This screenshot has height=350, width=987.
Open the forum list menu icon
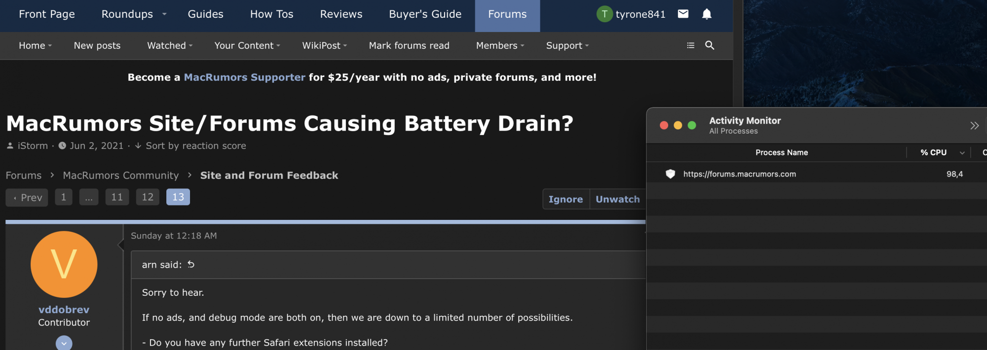coord(690,45)
